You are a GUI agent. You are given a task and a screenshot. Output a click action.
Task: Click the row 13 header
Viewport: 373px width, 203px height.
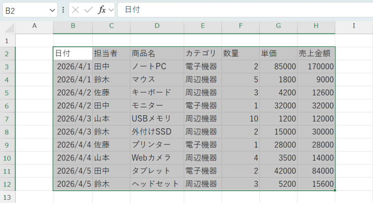(8, 198)
